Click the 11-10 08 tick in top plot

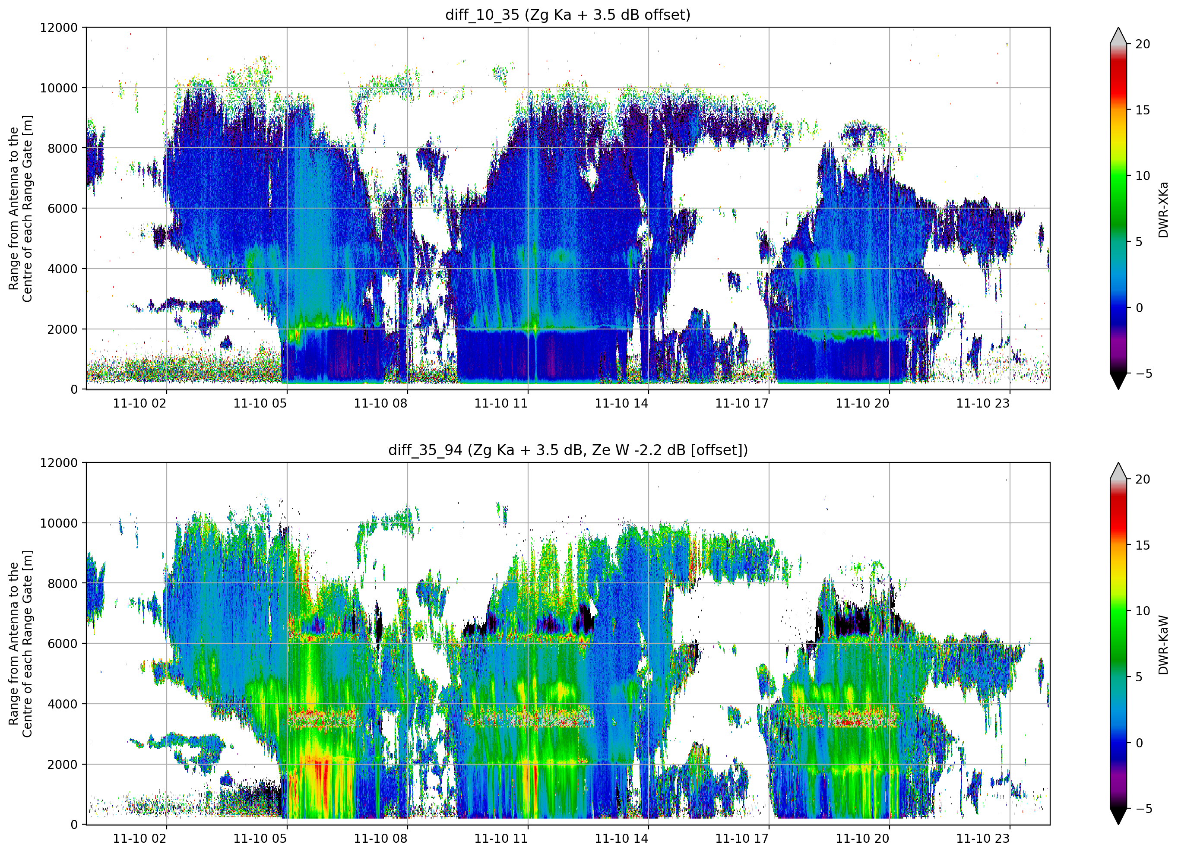click(x=381, y=403)
